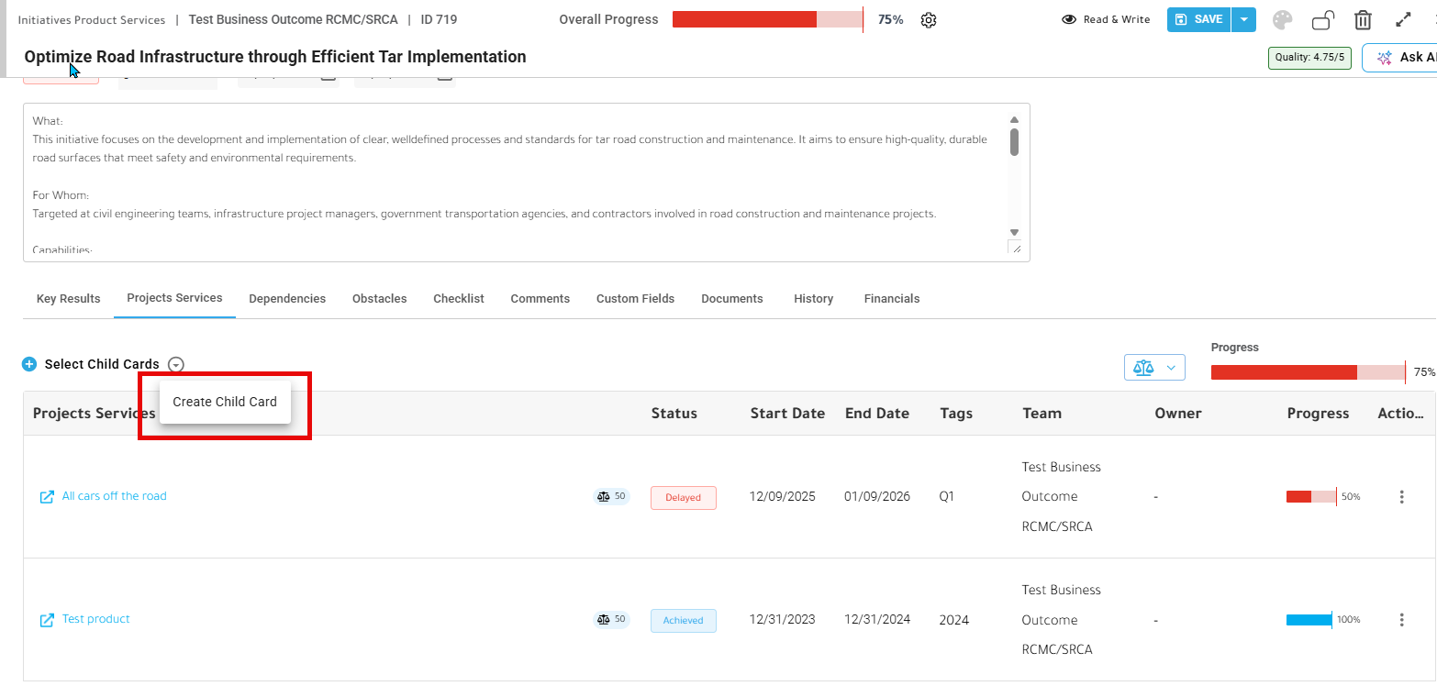The width and height of the screenshot is (1437, 697).
Task: Switch to Key Results tab
Action: click(69, 299)
